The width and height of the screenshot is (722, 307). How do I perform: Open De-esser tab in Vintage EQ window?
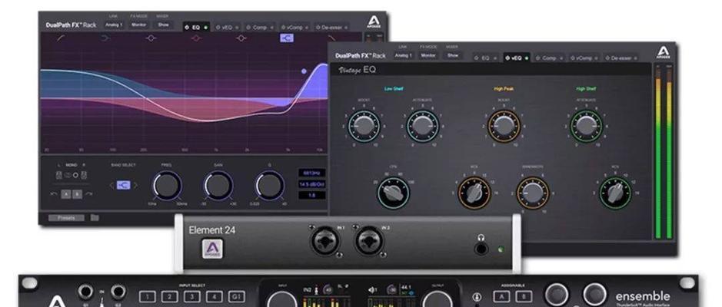pyautogui.click(x=621, y=58)
